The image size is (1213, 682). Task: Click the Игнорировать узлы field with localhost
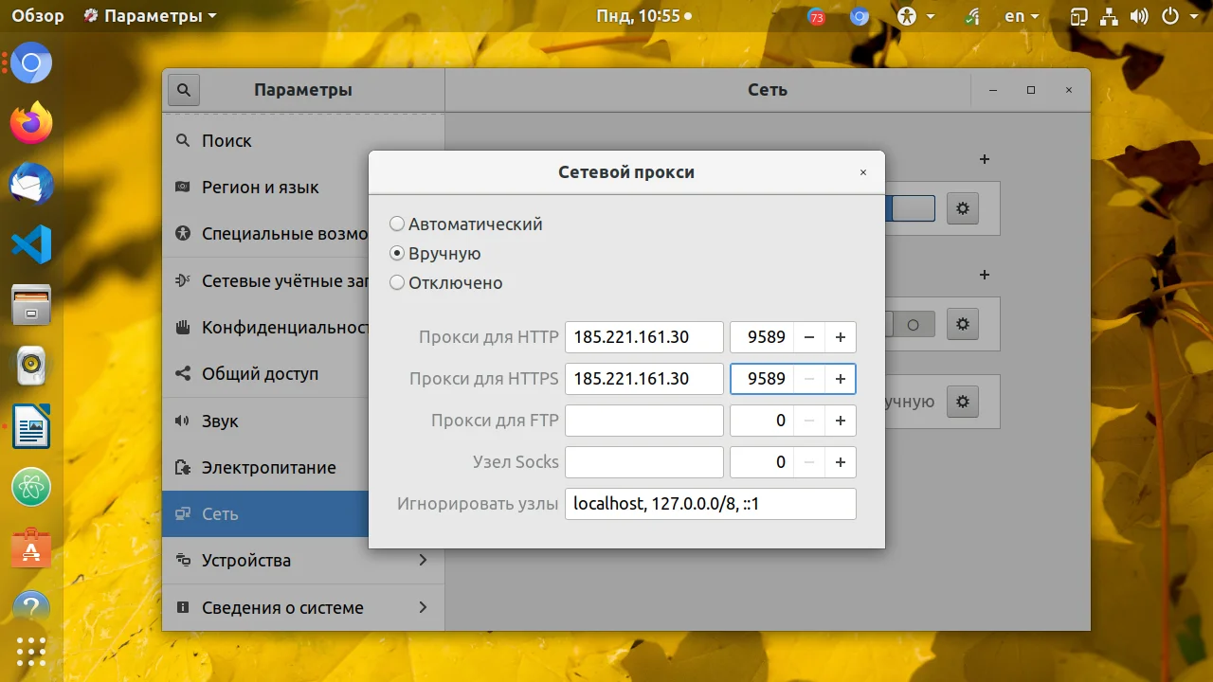tap(711, 504)
